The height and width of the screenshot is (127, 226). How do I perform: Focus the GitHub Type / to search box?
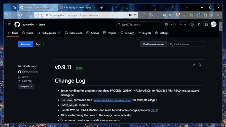pos(139,24)
